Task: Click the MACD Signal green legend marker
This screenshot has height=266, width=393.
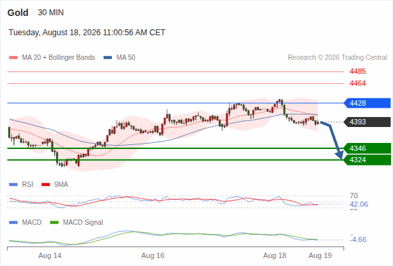Action: click(x=54, y=223)
